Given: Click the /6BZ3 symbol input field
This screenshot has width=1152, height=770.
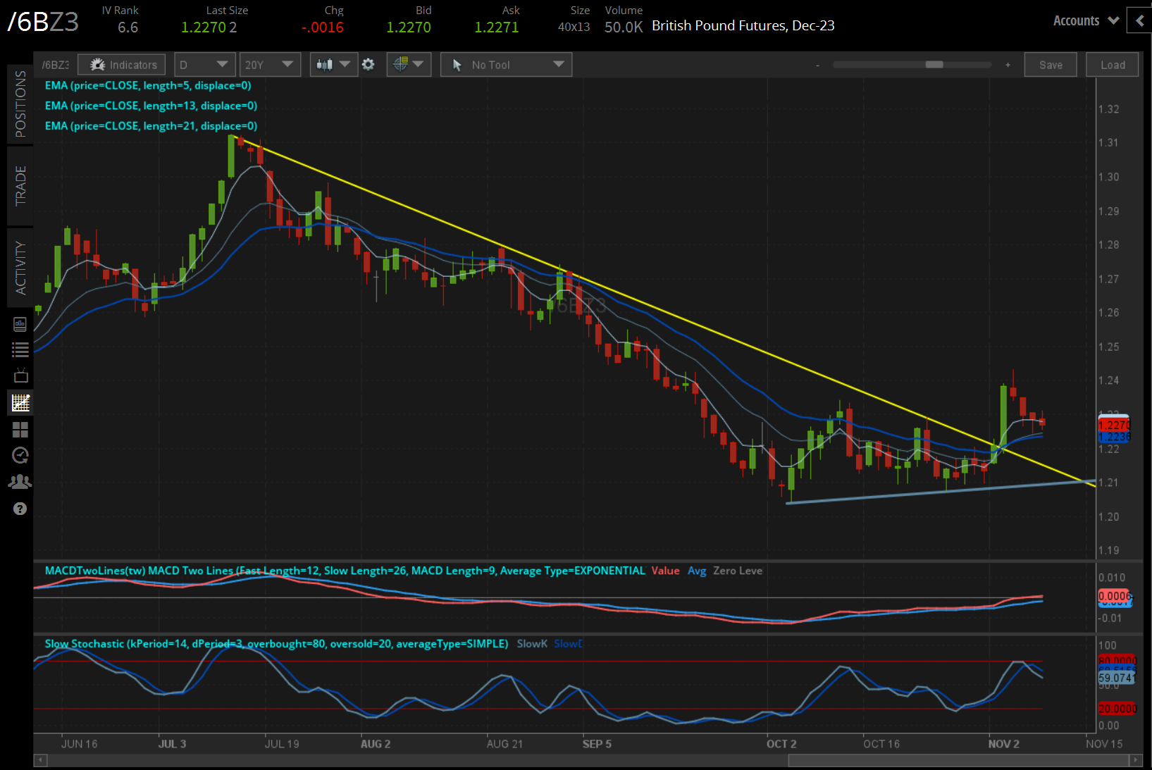Looking at the screenshot, I should (55, 65).
